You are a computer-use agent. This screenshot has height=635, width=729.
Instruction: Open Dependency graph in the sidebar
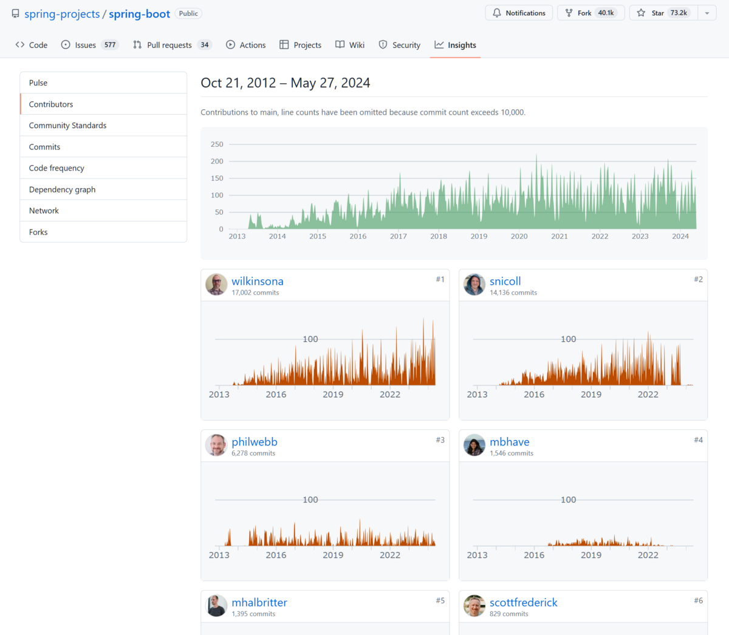coord(103,189)
